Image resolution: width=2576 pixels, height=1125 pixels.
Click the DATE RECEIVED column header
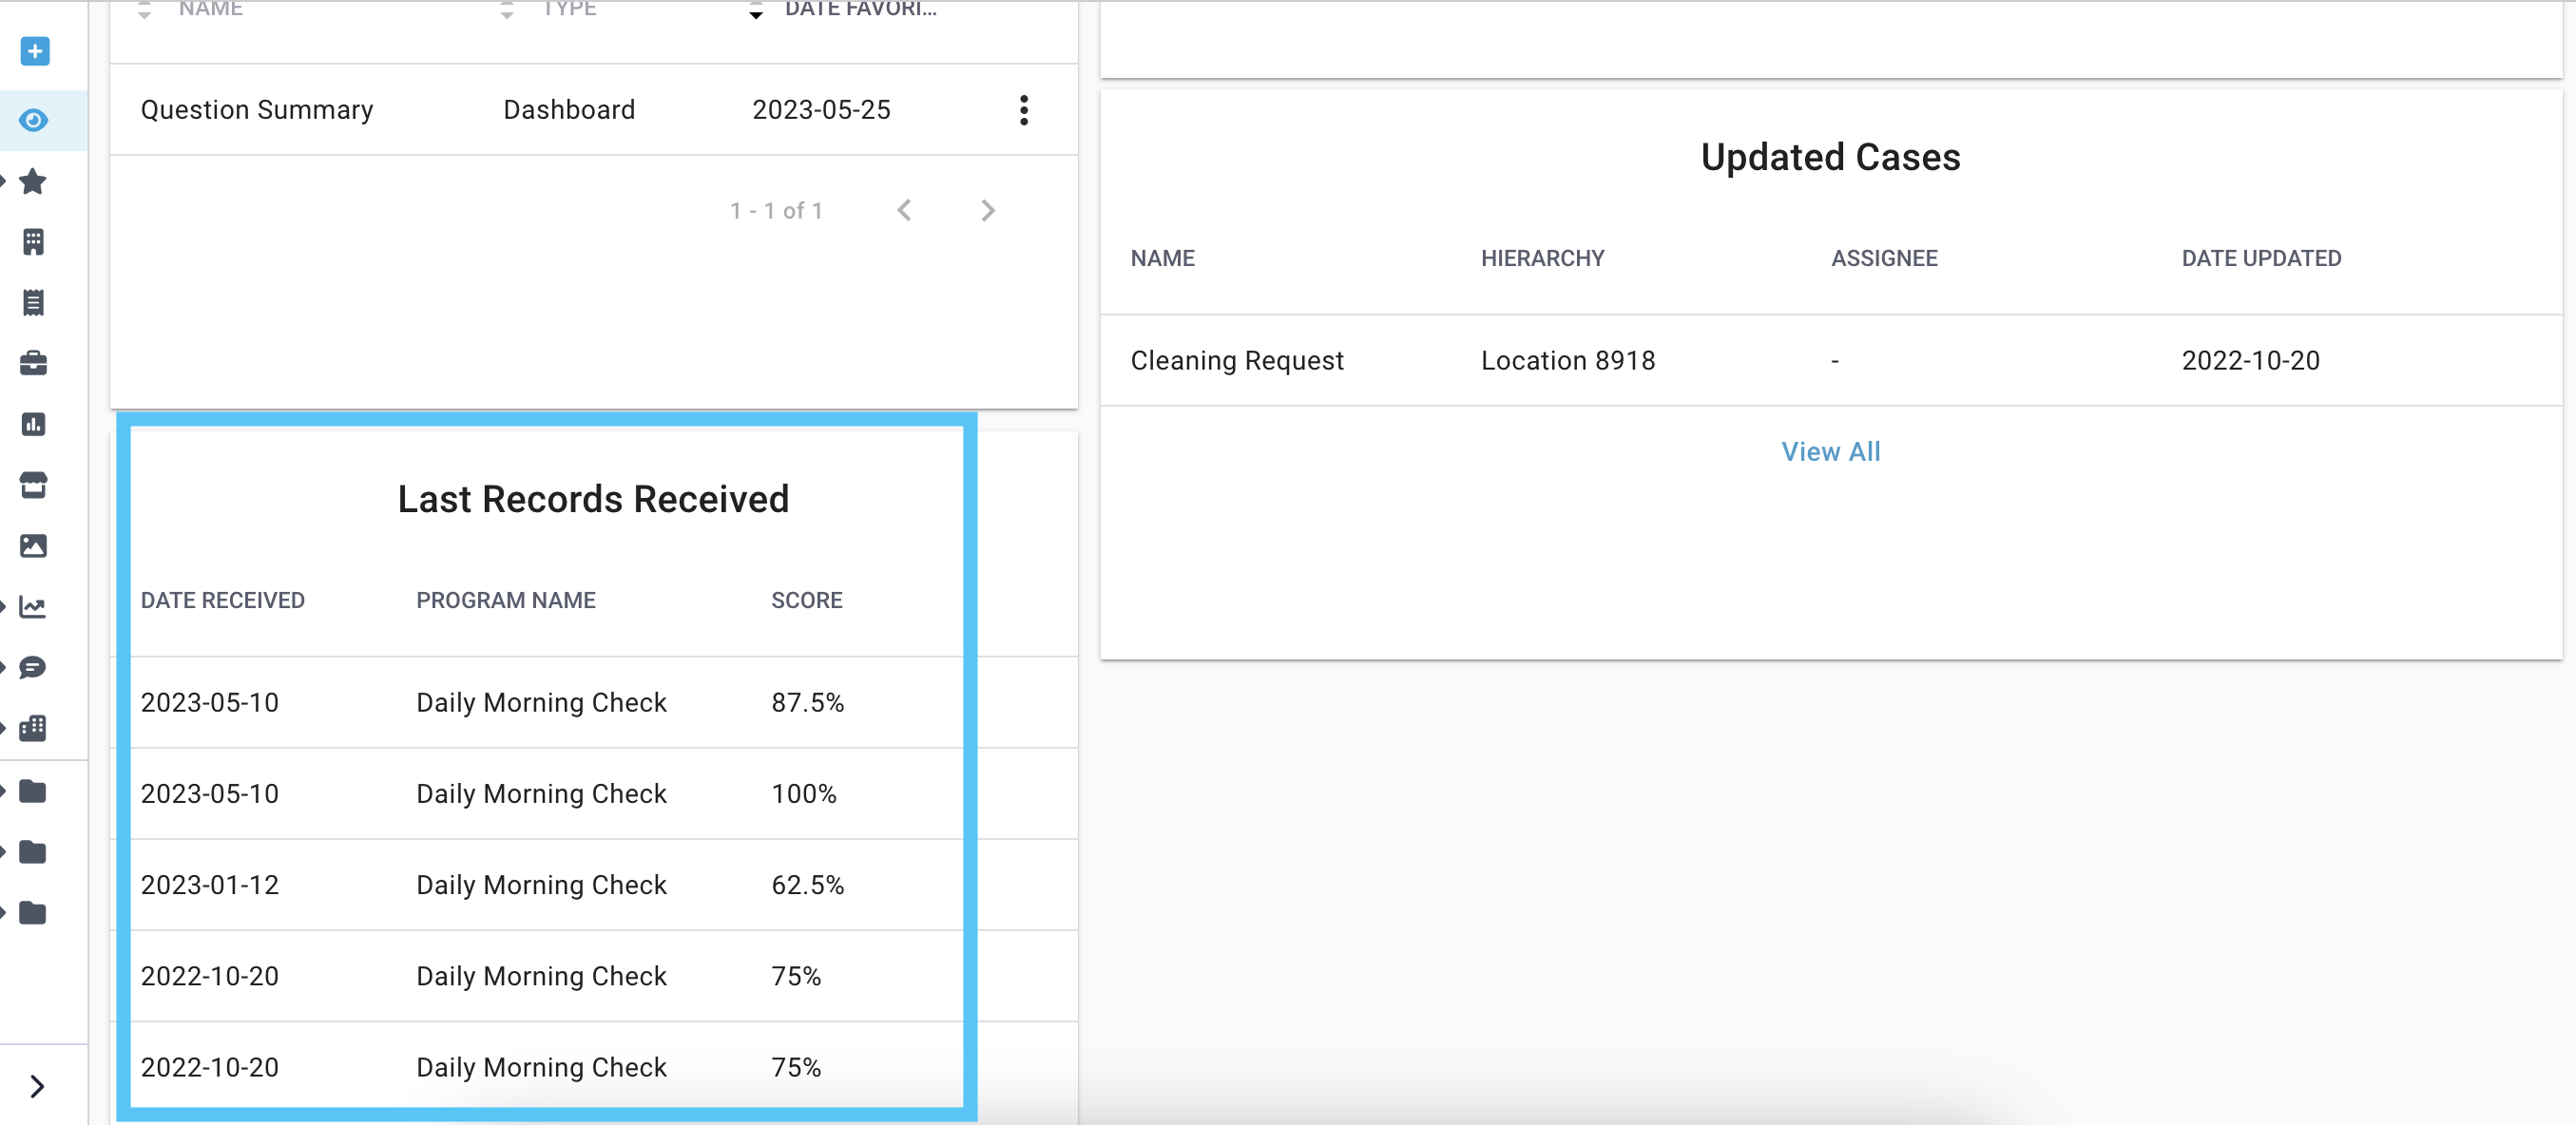tap(222, 600)
